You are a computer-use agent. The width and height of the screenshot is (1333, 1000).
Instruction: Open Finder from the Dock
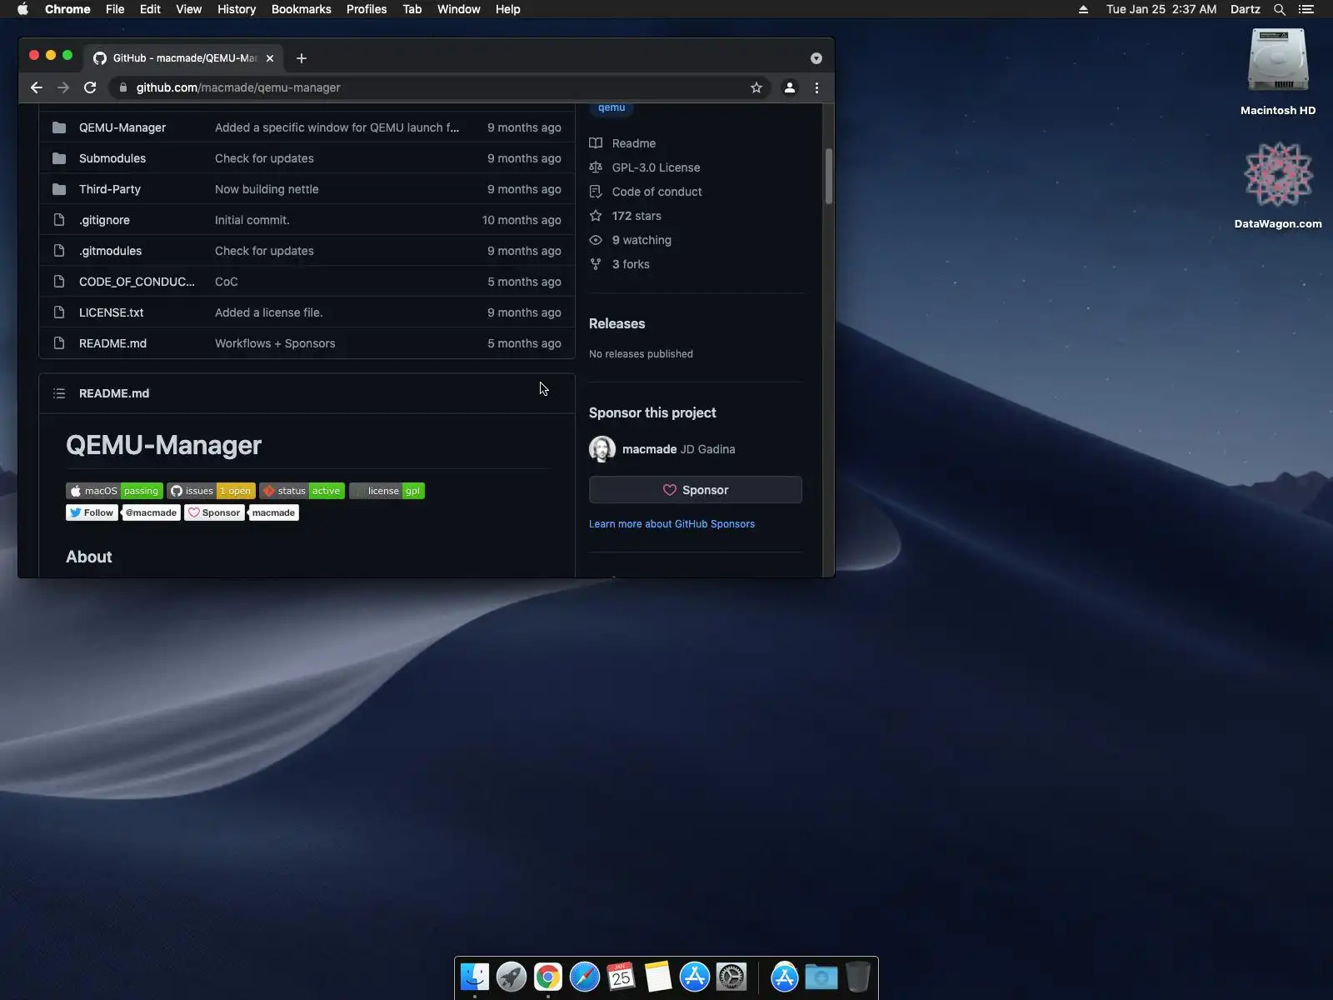click(x=475, y=977)
